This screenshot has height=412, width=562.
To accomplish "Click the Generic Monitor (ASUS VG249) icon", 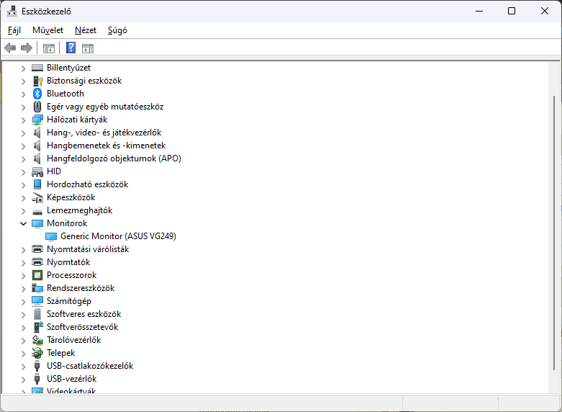I will pyautogui.click(x=51, y=236).
